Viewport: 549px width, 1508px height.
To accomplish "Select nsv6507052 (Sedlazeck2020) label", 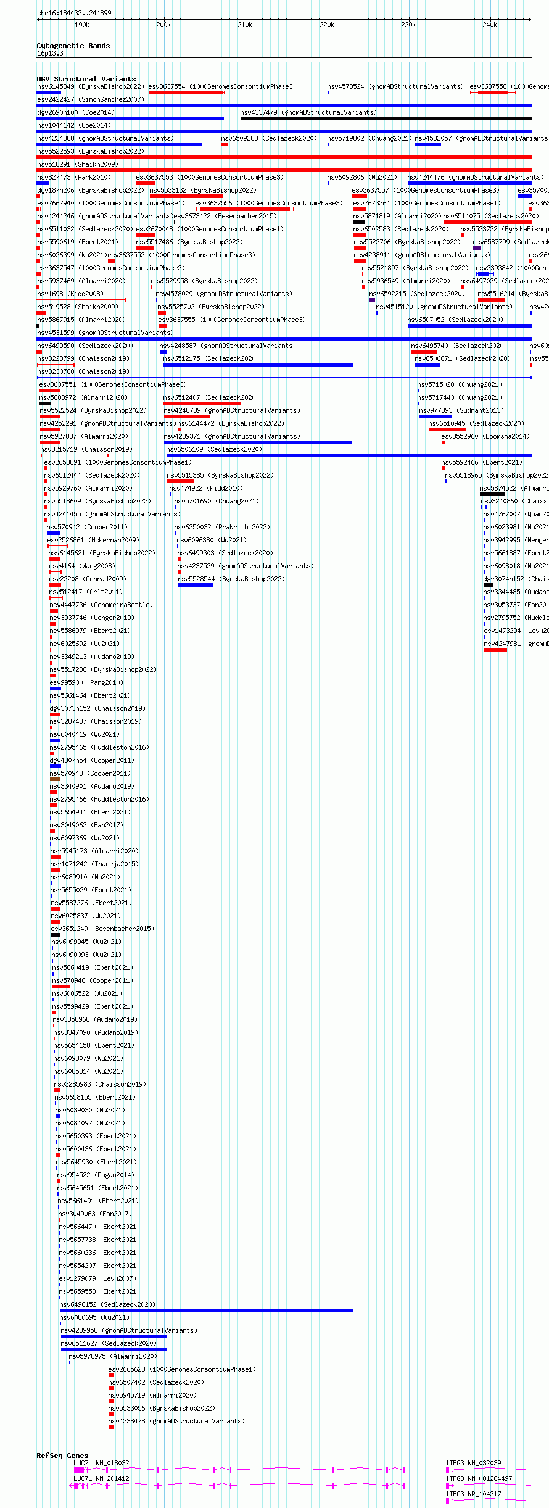I will (x=456, y=320).
